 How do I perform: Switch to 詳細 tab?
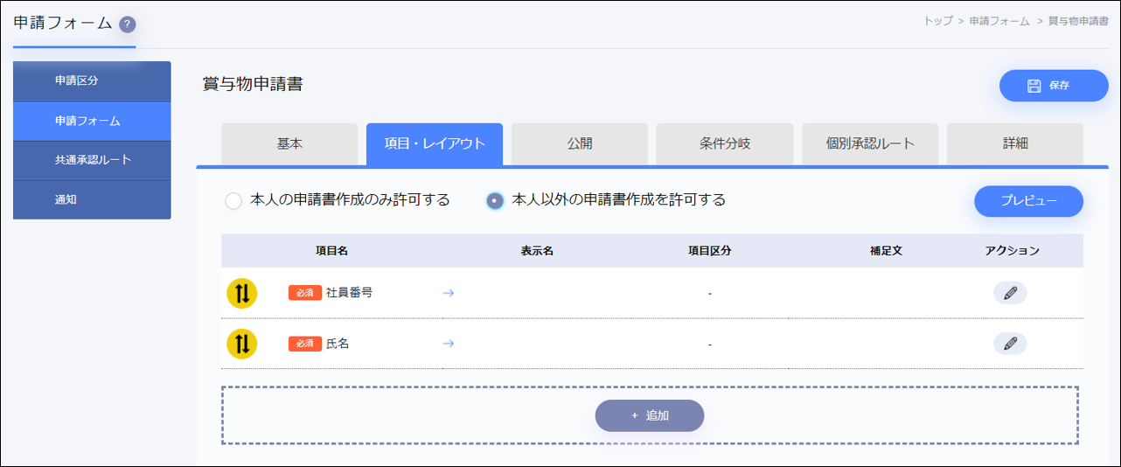click(1015, 143)
